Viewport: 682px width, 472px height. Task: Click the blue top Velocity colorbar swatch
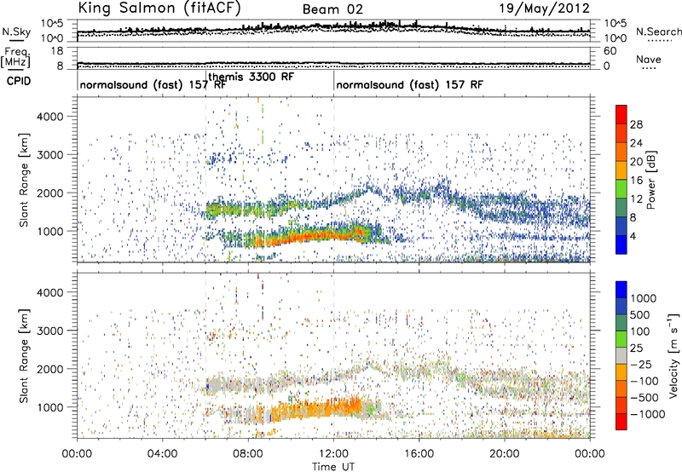click(621, 290)
